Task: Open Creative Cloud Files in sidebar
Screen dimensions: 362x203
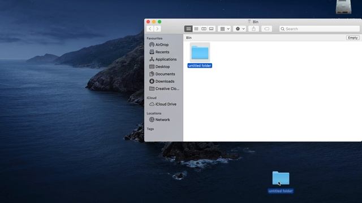Action: (165, 89)
